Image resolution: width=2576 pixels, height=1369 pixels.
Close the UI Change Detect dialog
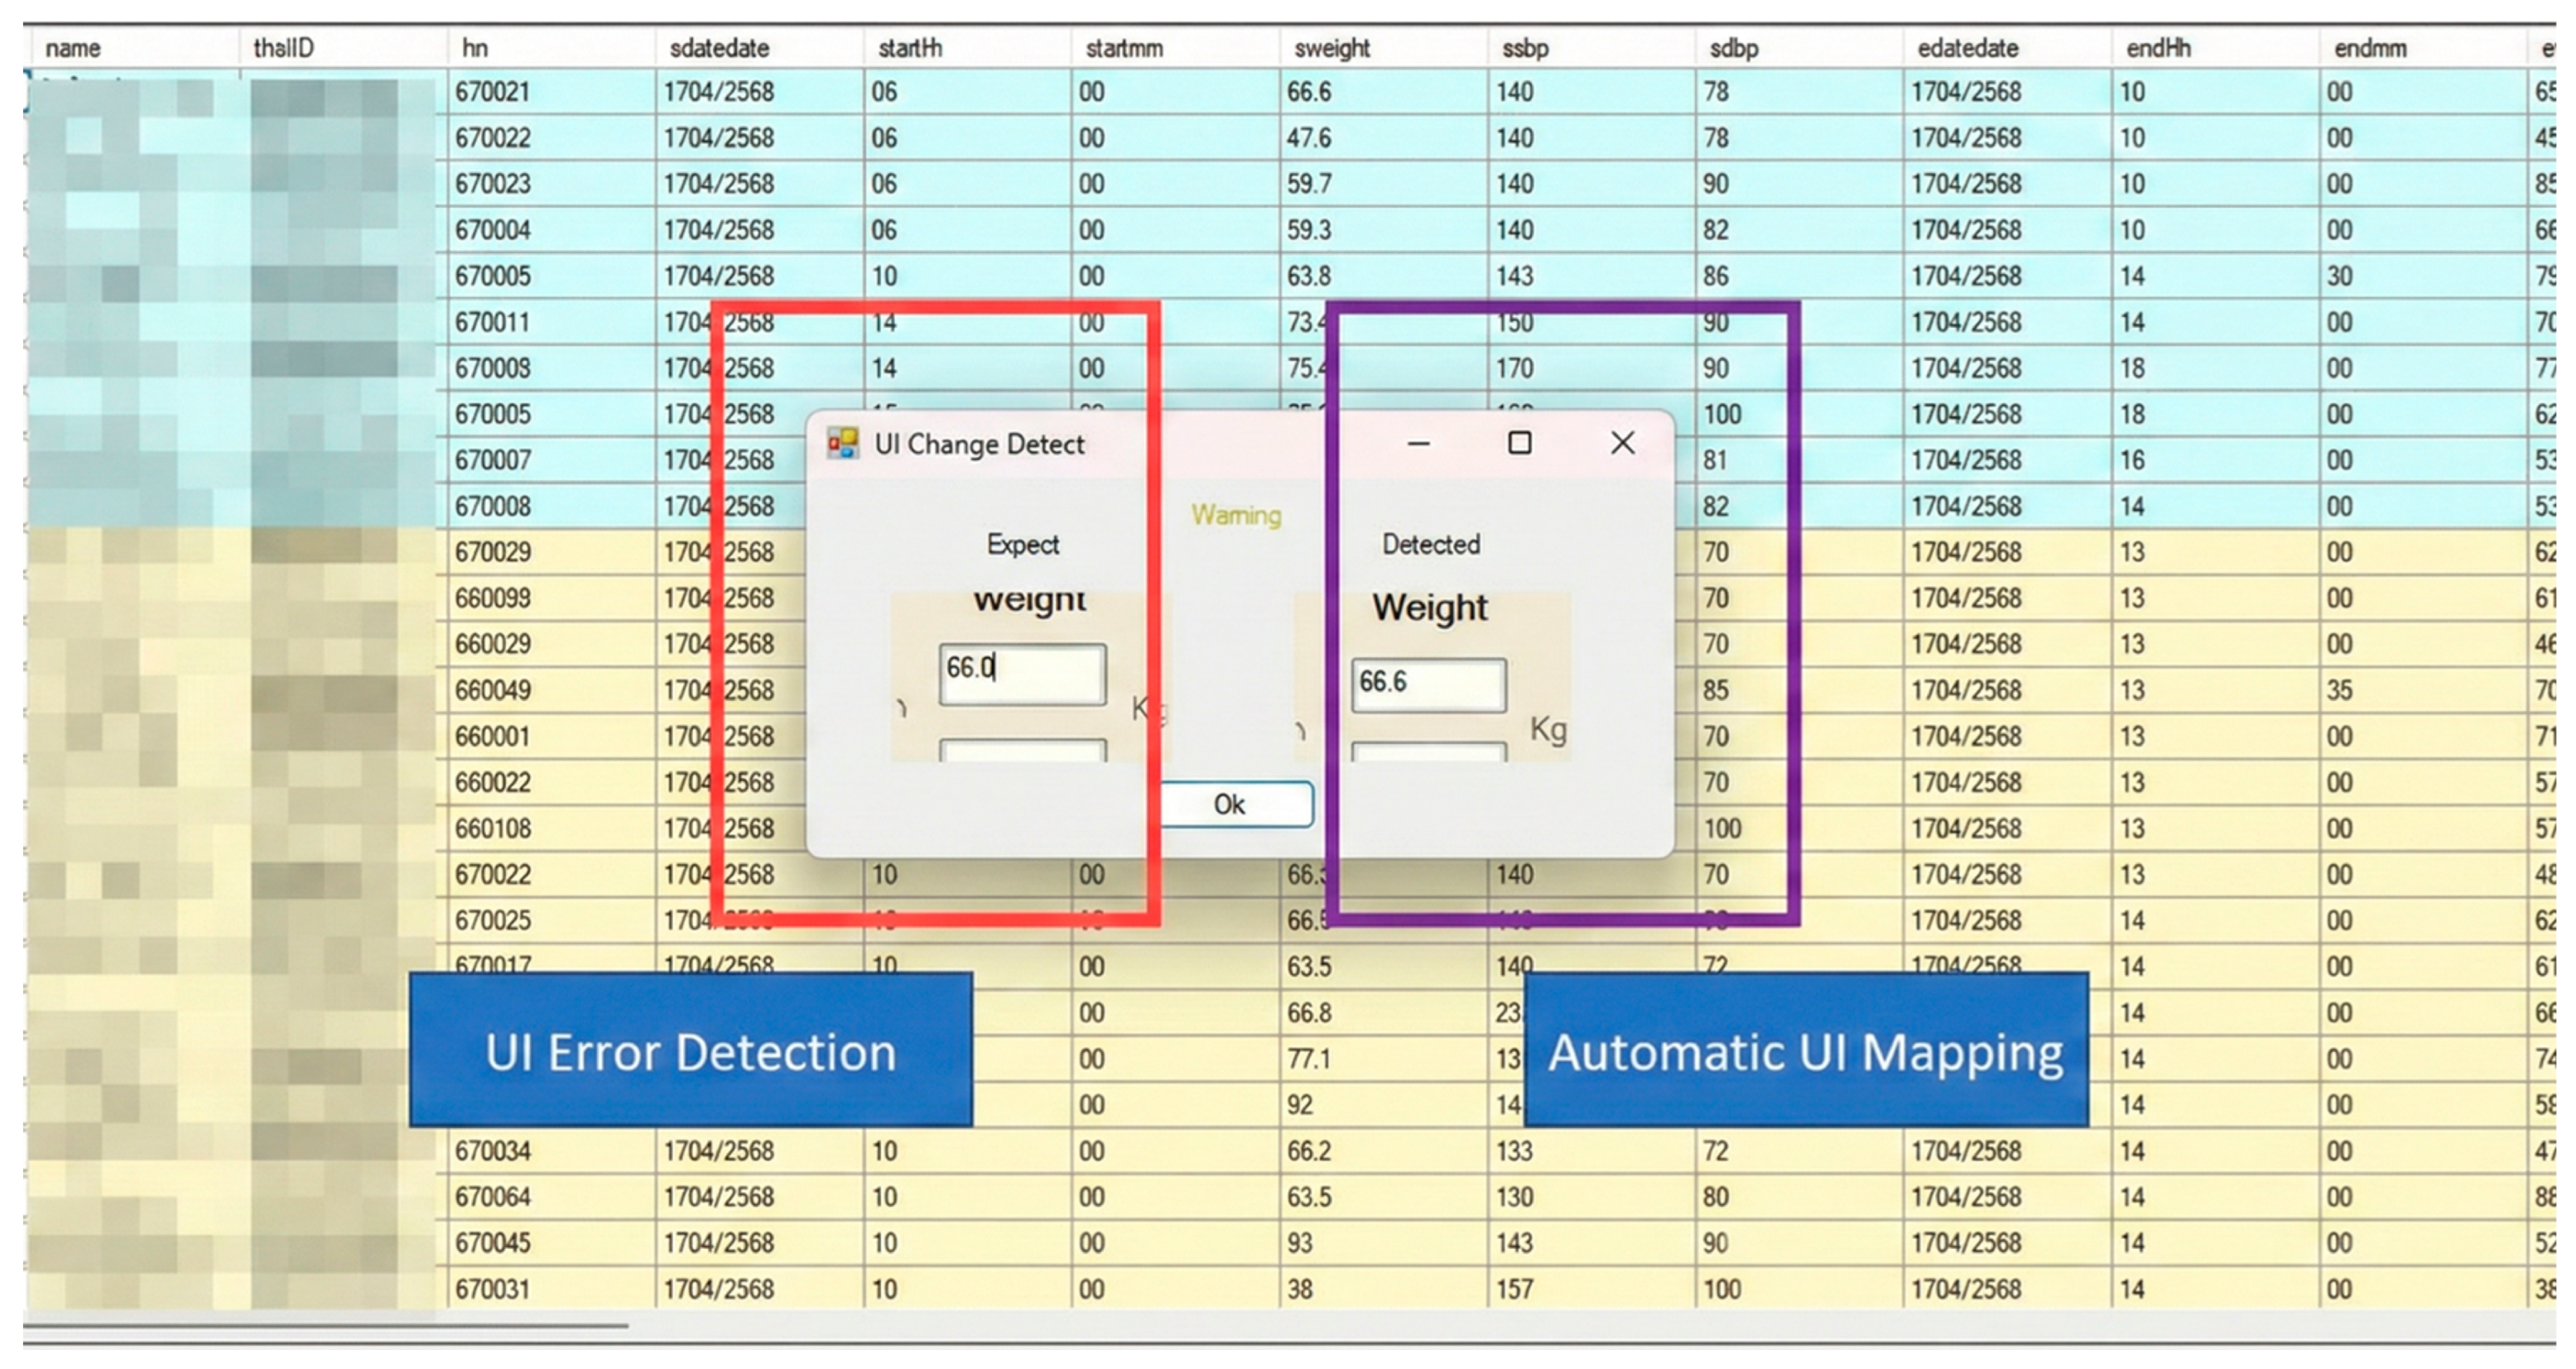[x=1622, y=443]
